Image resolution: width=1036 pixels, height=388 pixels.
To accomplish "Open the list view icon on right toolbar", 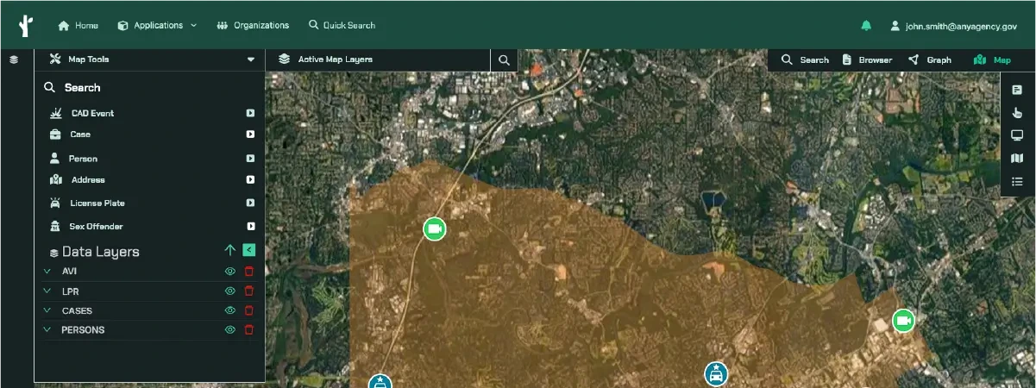I will pyautogui.click(x=1017, y=182).
